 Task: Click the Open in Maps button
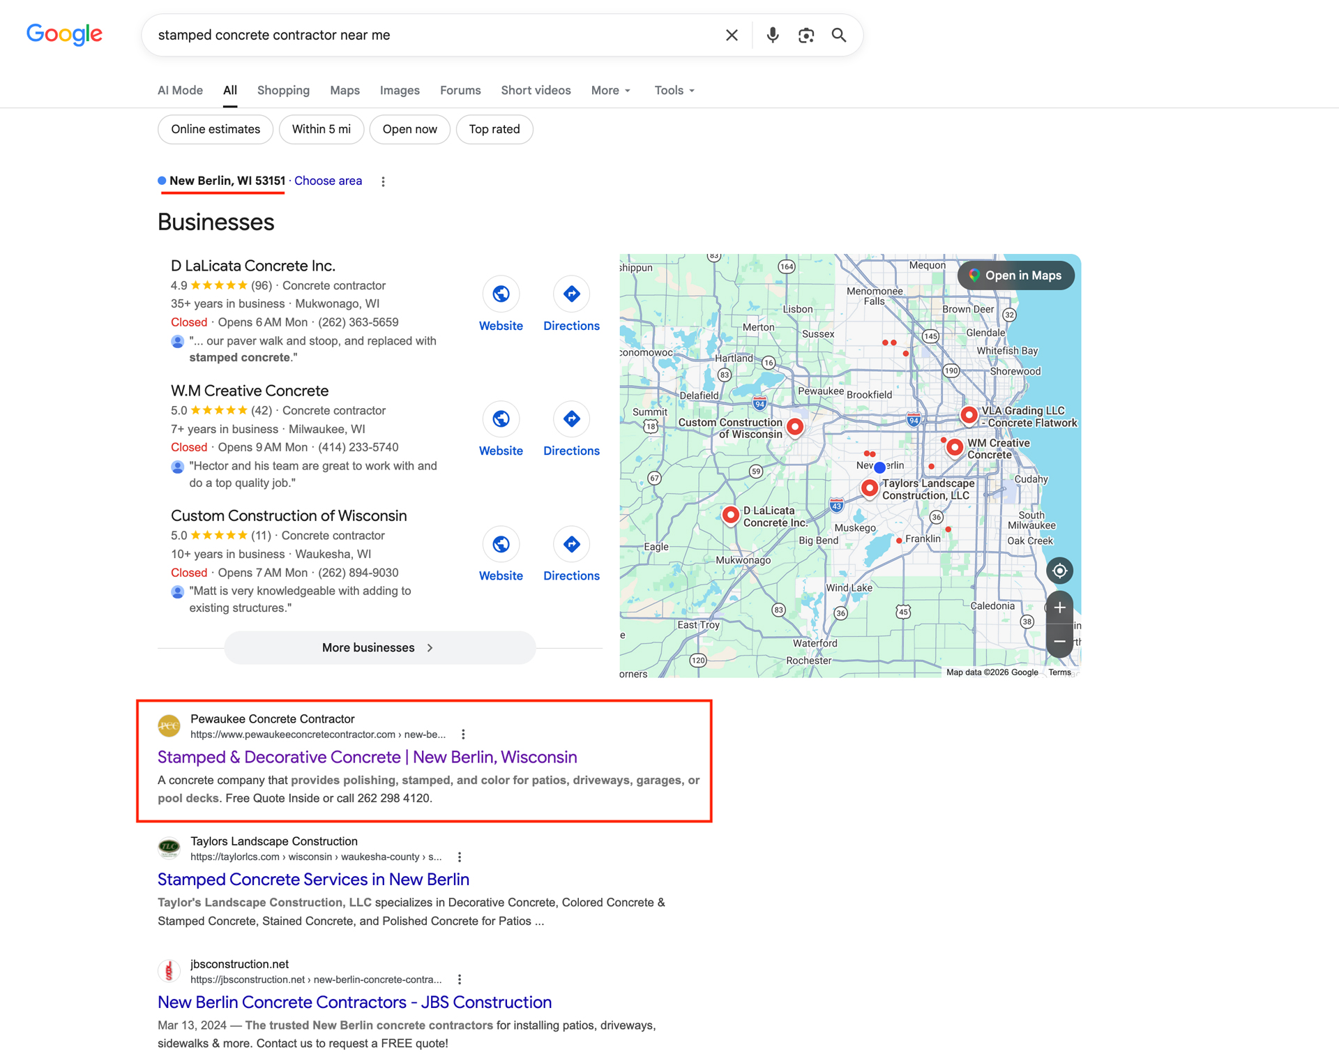[1015, 276]
